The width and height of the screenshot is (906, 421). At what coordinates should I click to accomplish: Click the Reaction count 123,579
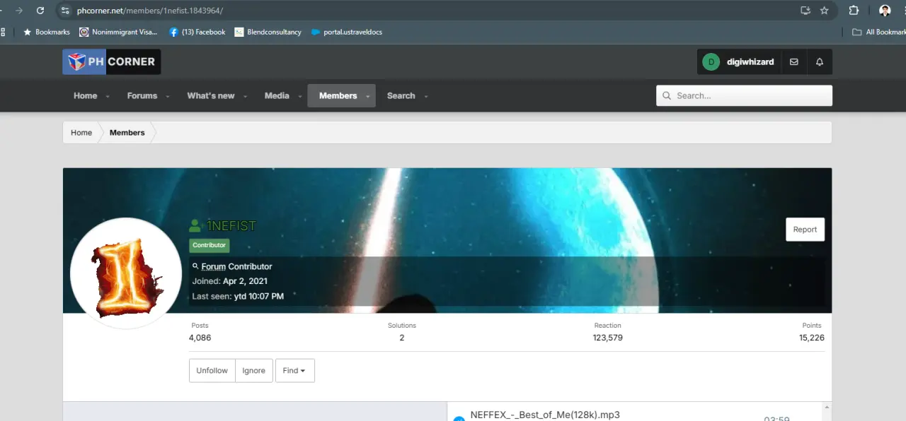(607, 338)
